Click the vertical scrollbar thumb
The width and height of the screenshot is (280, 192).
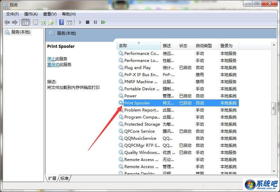click(x=274, y=108)
